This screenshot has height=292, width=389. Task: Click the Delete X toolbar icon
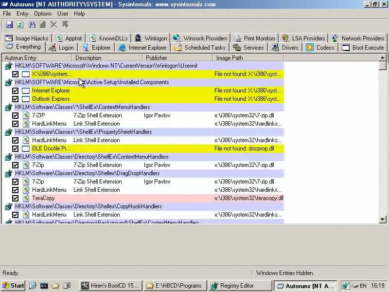click(54, 25)
